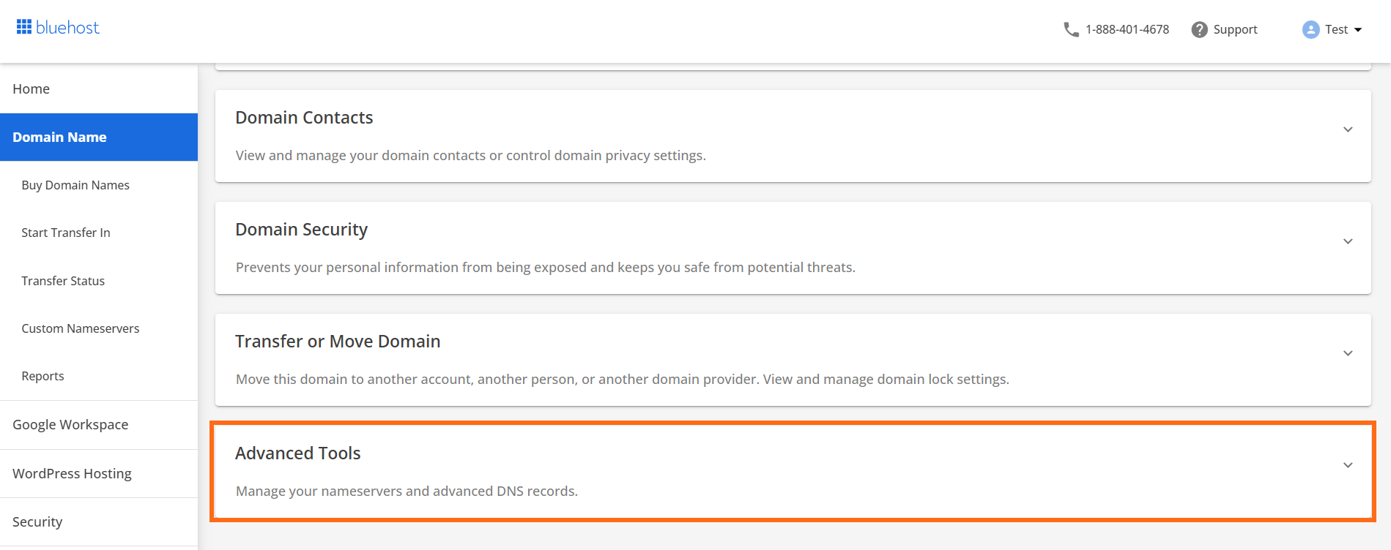1391x550 pixels.
Task: Click the user avatar icon
Action: pos(1310,29)
